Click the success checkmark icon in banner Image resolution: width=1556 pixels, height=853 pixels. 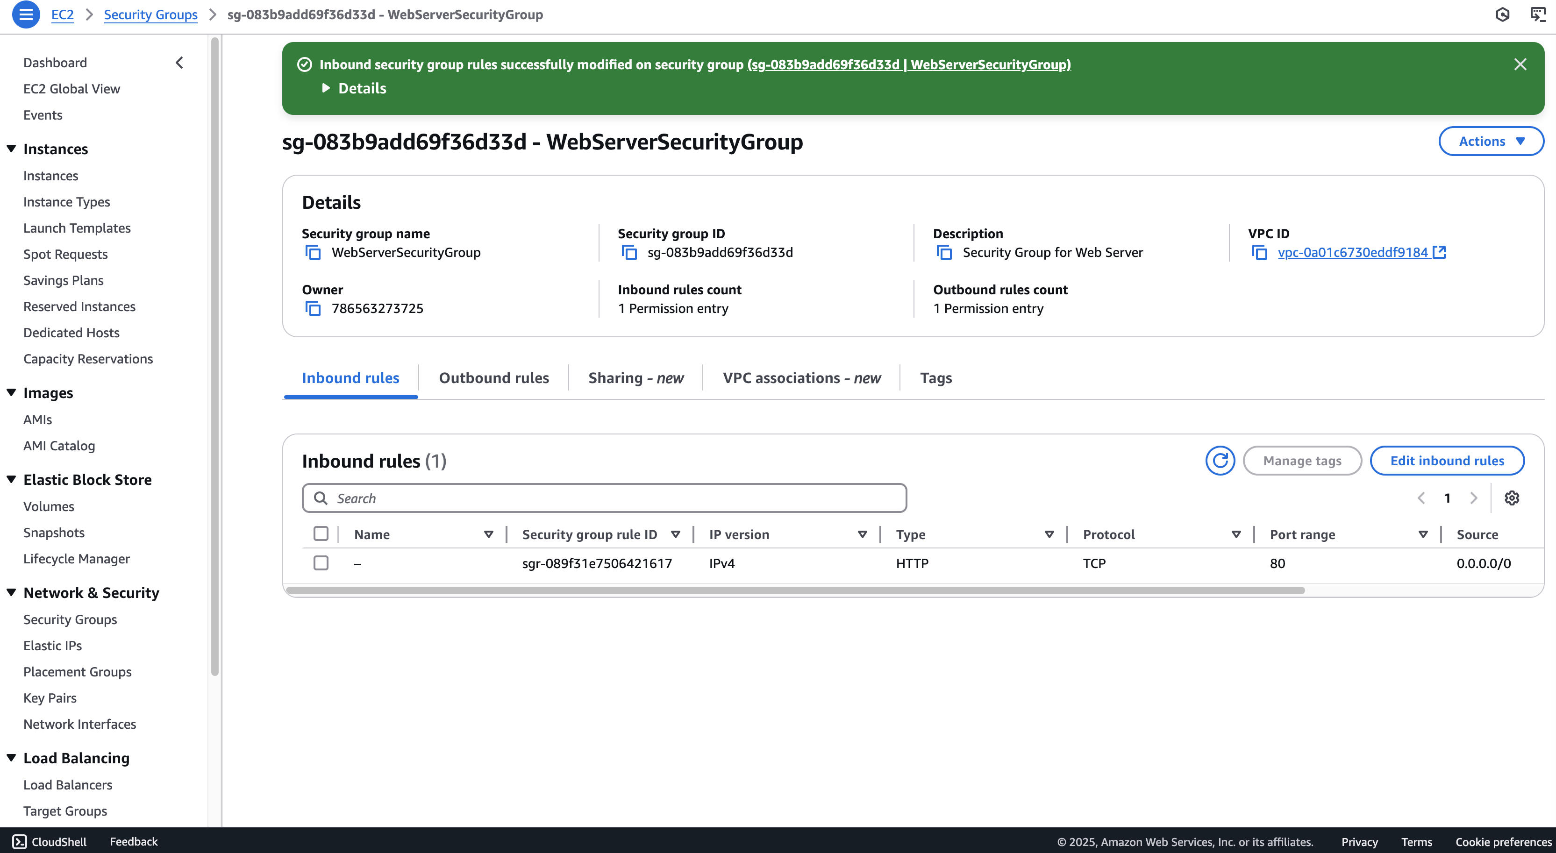point(305,64)
